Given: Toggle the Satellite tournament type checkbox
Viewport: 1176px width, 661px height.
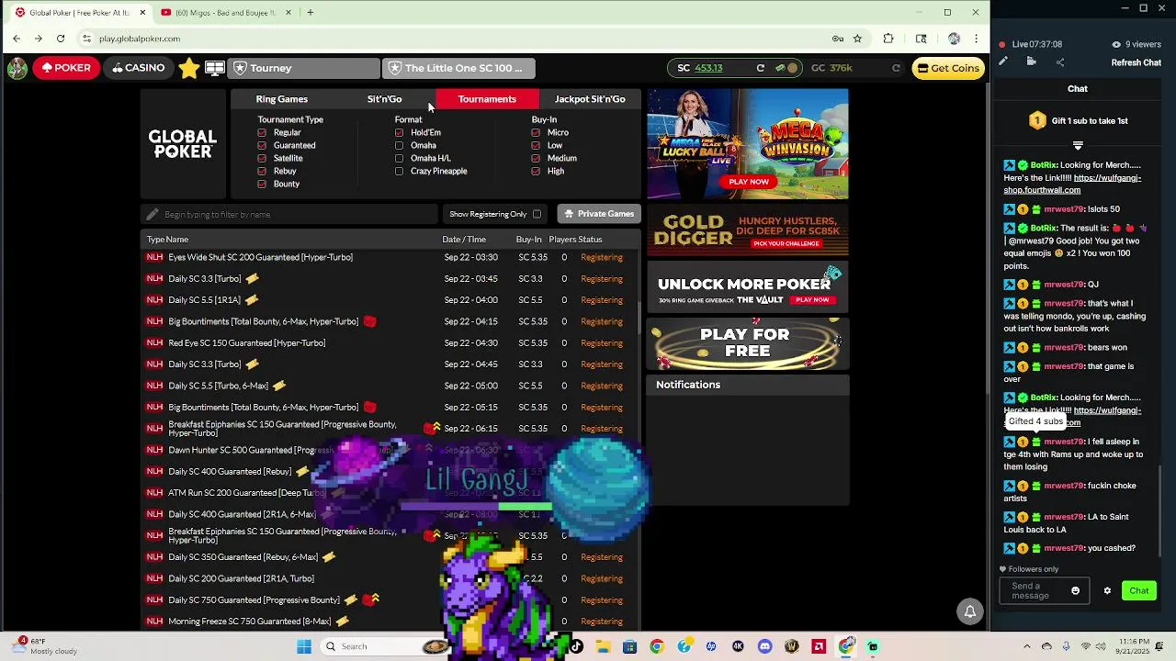Looking at the screenshot, I should click(x=262, y=158).
